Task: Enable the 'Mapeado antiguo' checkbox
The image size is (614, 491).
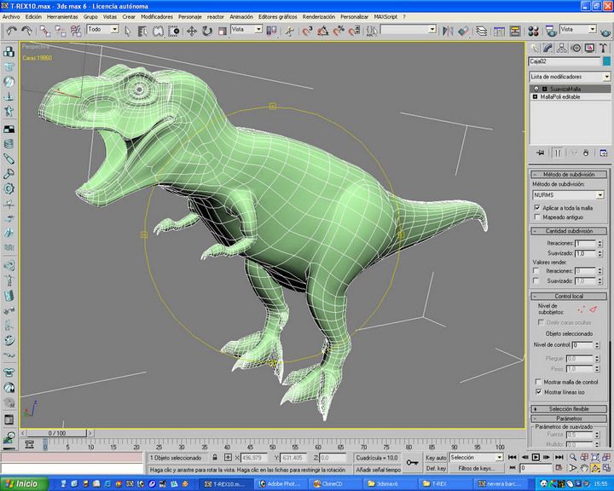Action: (537, 217)
